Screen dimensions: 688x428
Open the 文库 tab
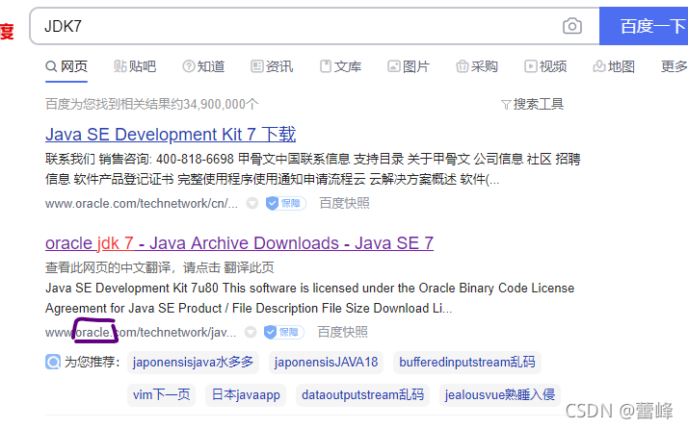(340, 66)
